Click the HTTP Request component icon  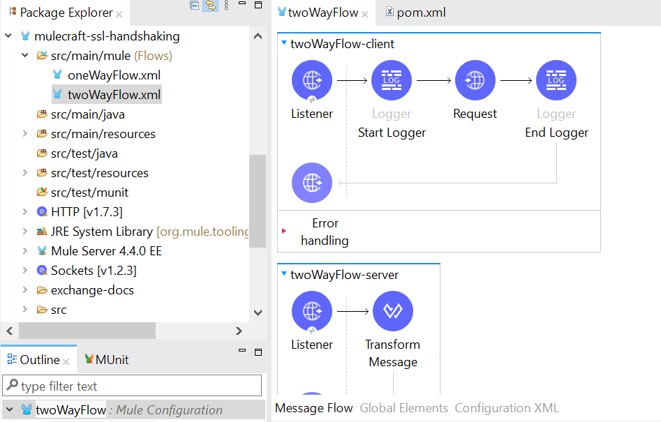click(475, 81)
